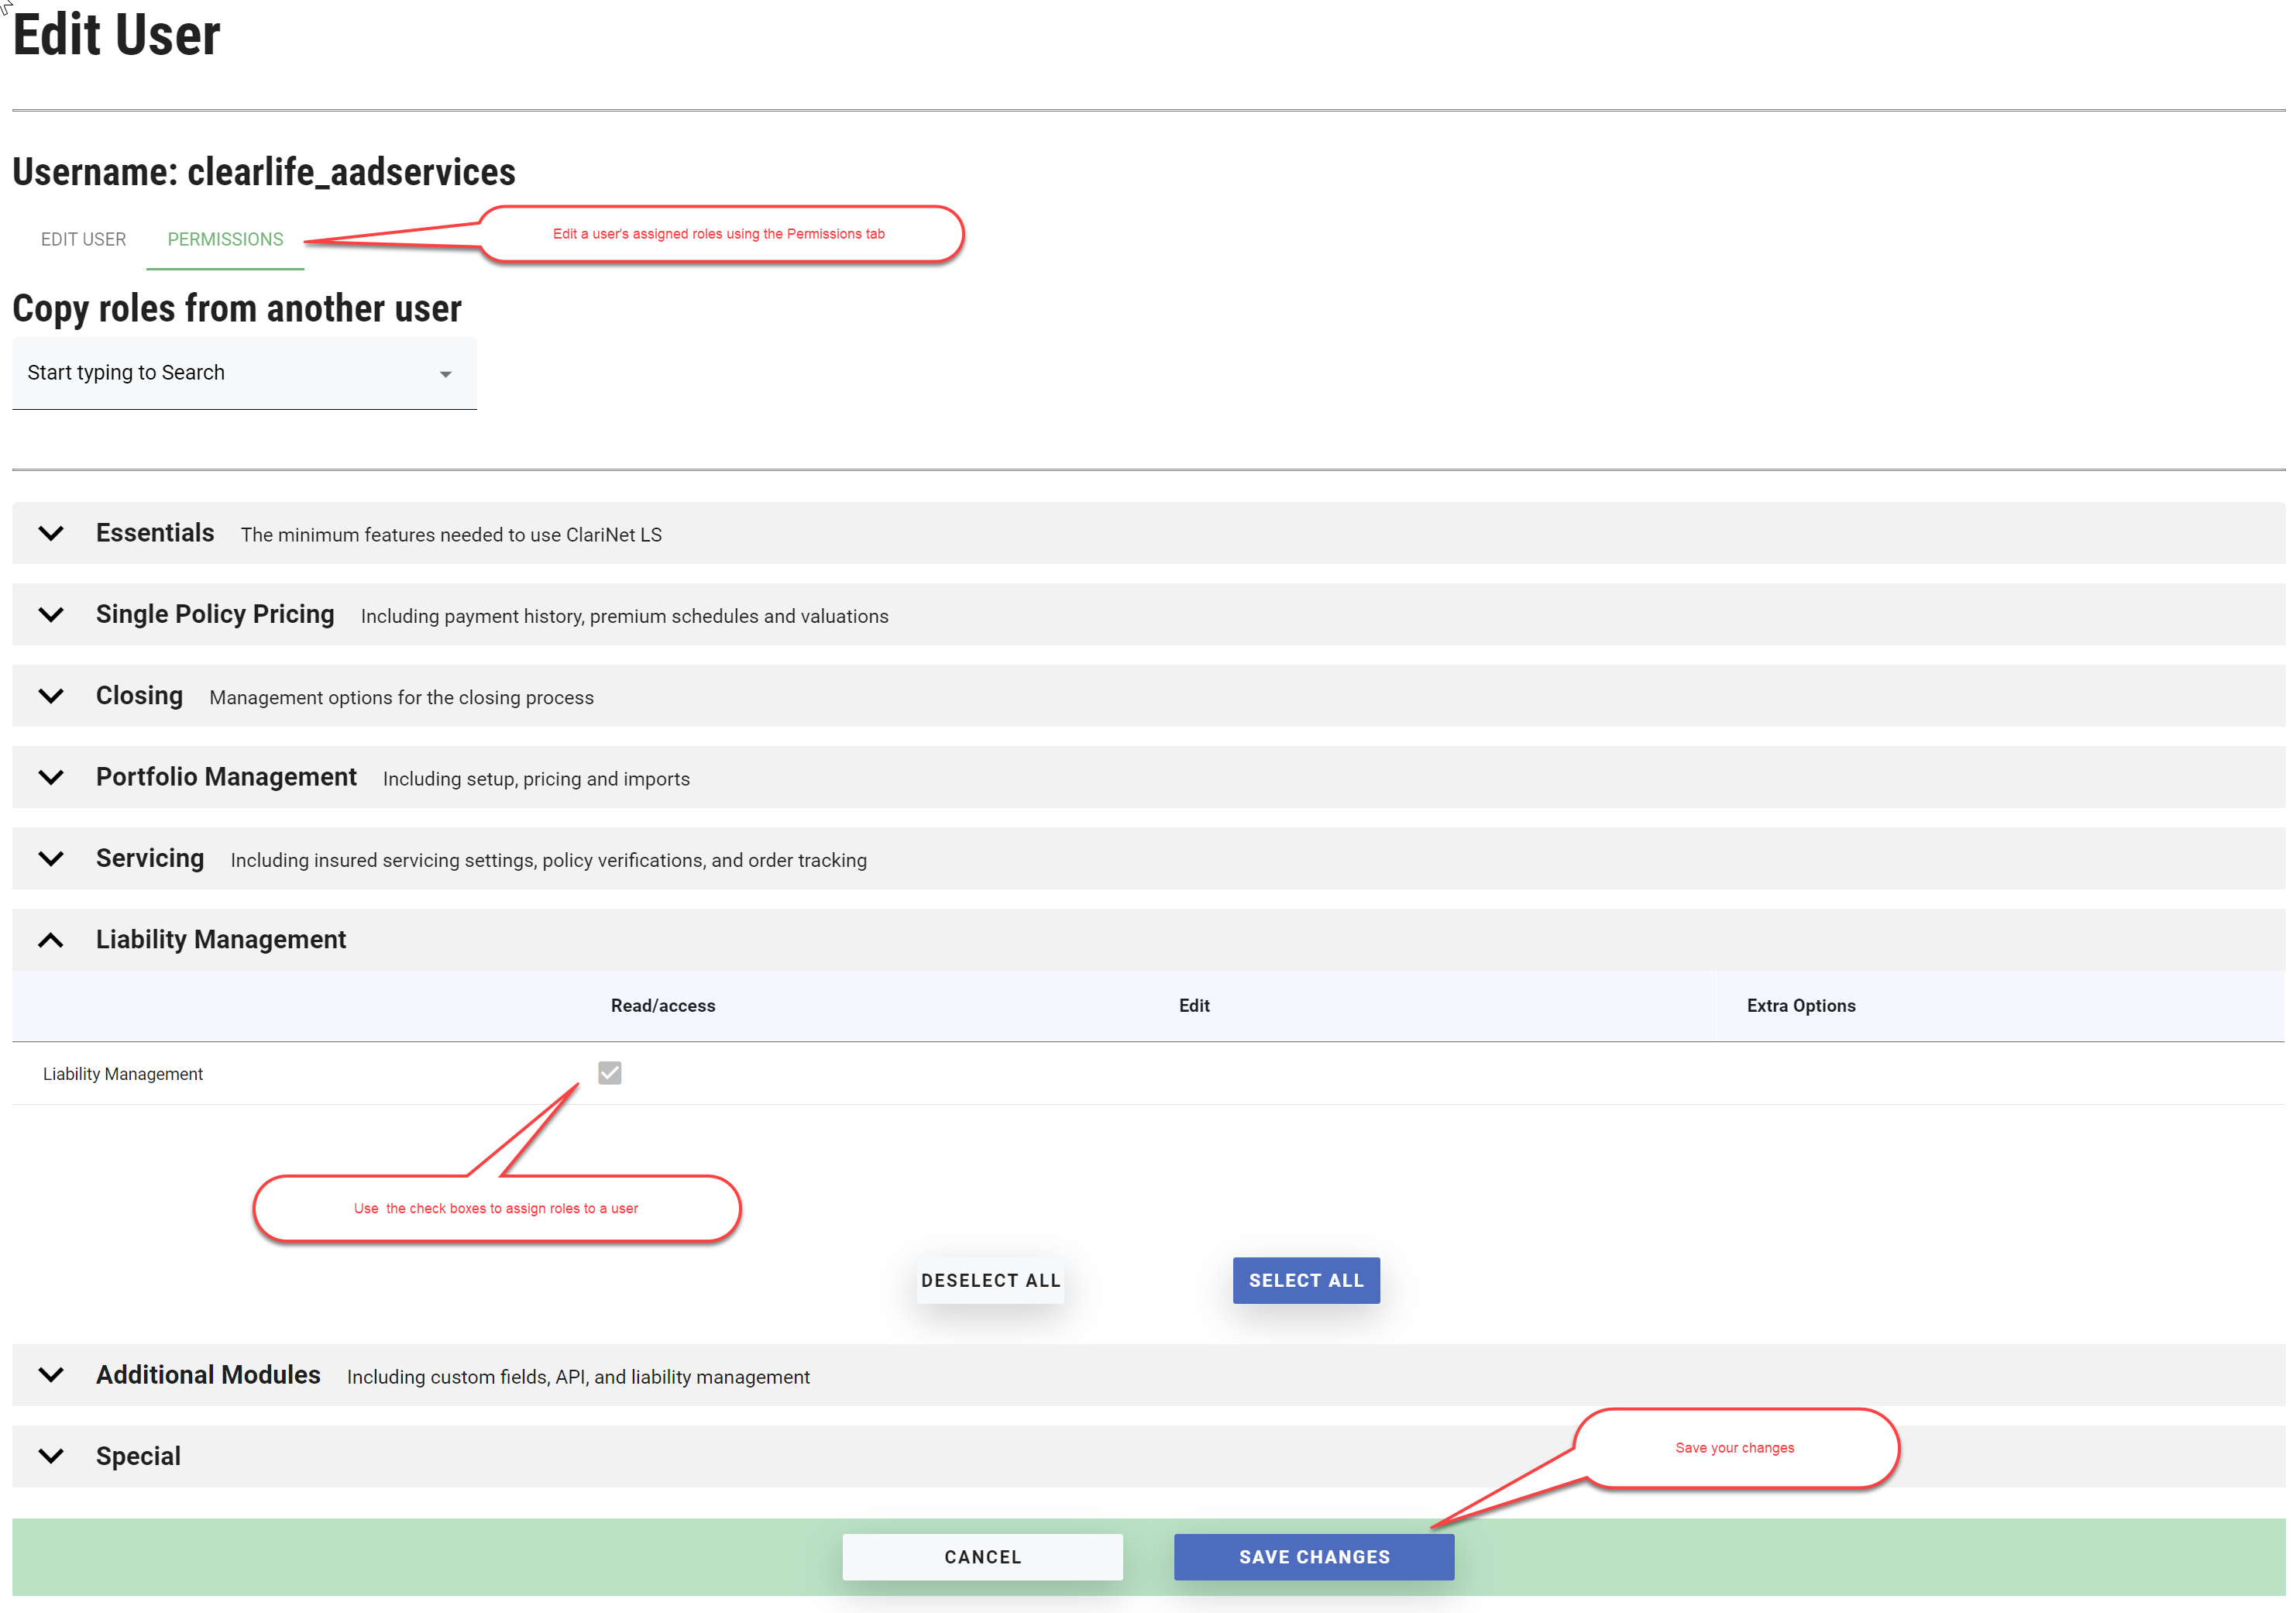Expand the Single Policy Pricing chevron
The image size is (2296, 1613).
click(51, 614)
